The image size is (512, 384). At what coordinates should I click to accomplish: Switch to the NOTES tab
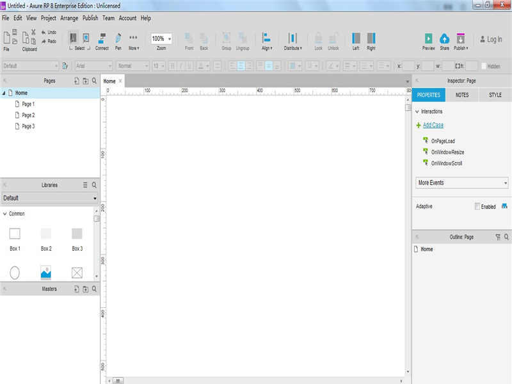(462, 95)
